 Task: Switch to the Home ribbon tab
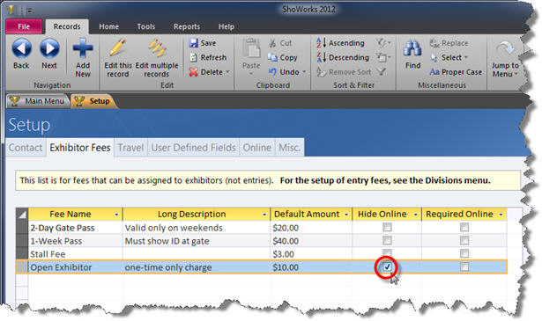(109, 26)
